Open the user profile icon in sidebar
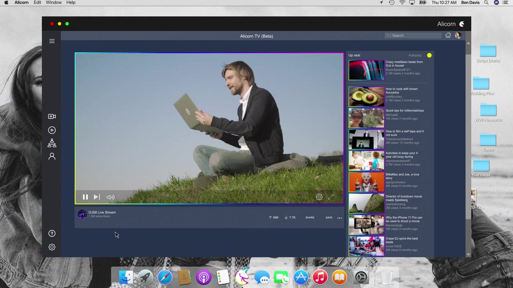This screenshot has width=513, height=288. click(x=52, y=157)
